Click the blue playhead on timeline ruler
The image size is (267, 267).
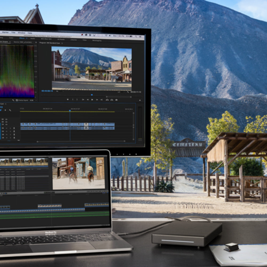click(x=70, y=109)
